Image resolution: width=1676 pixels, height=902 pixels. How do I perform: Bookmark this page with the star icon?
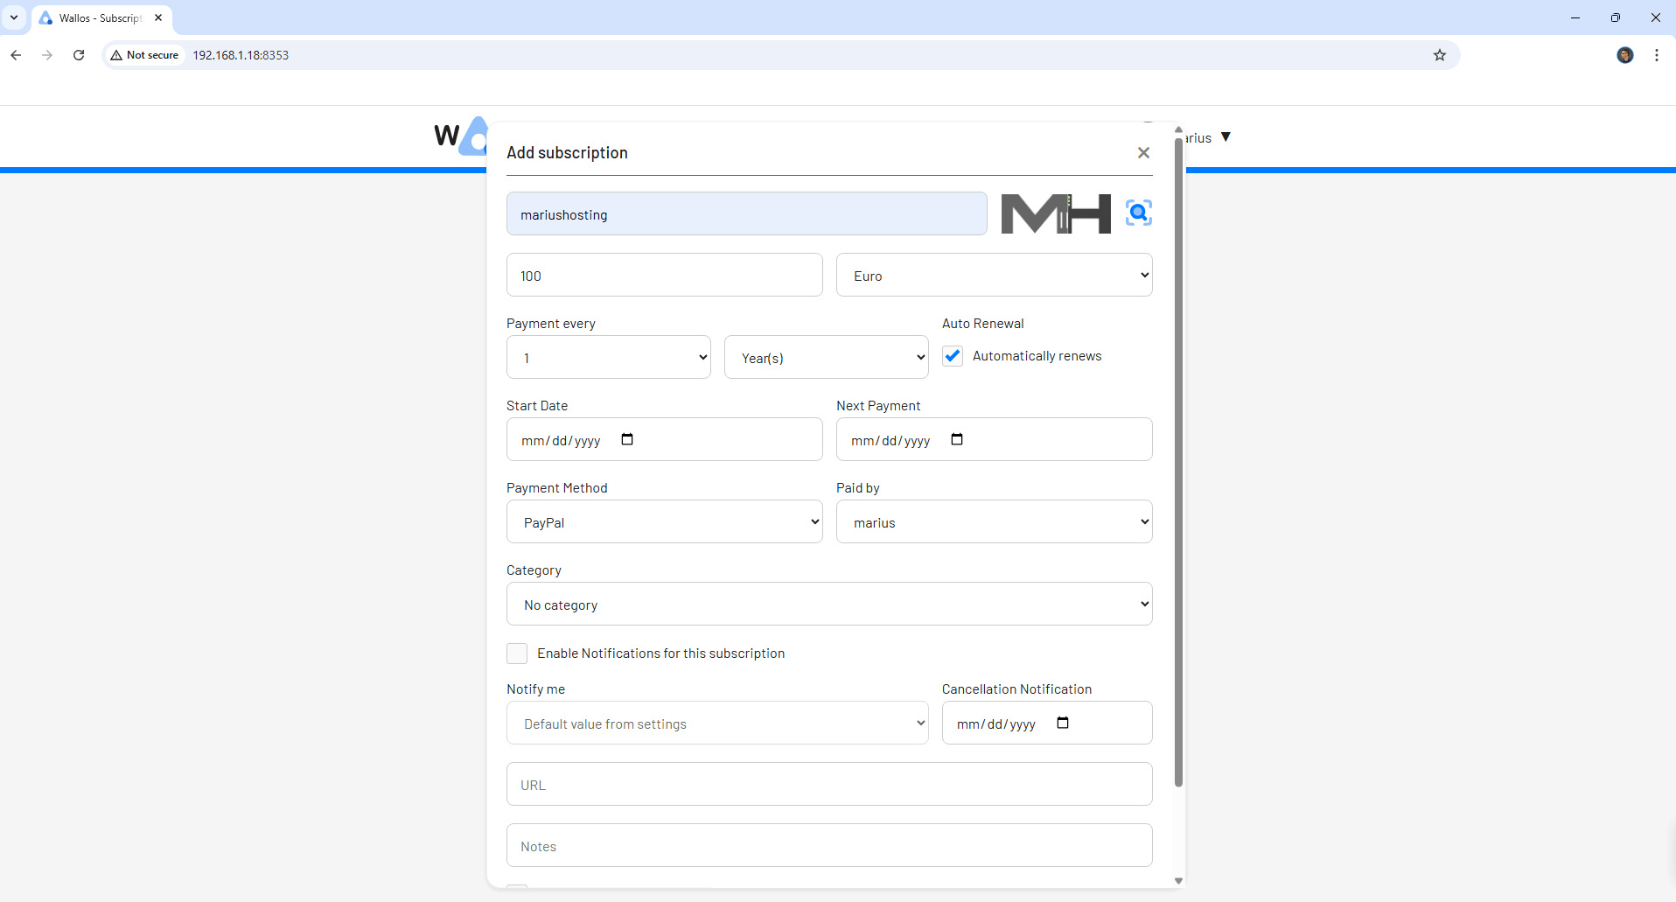click(x=1440, y=55)
